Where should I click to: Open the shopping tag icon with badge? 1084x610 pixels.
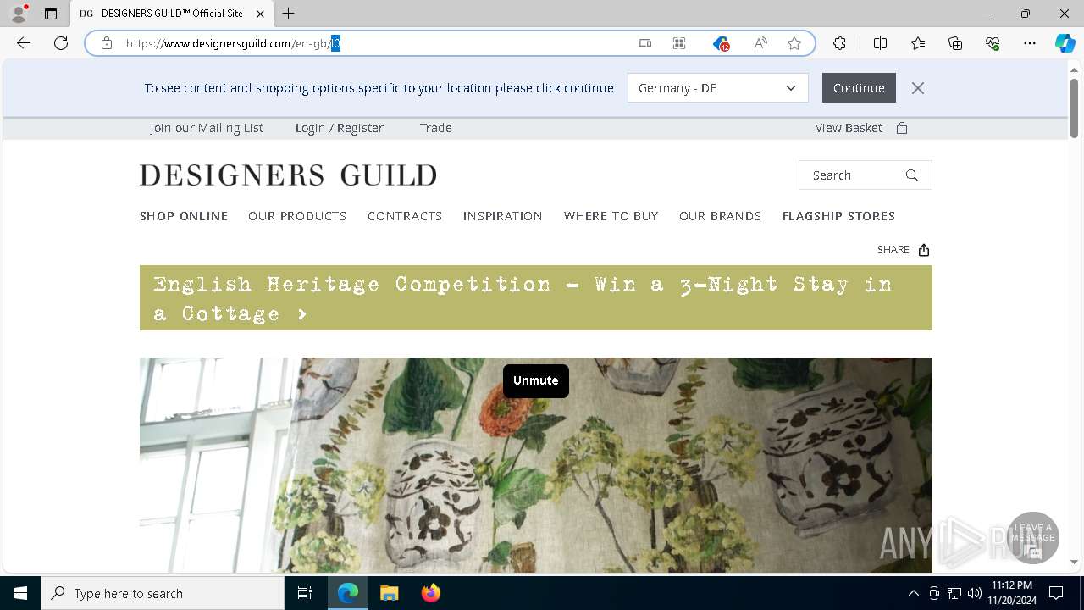coord(721,43)
